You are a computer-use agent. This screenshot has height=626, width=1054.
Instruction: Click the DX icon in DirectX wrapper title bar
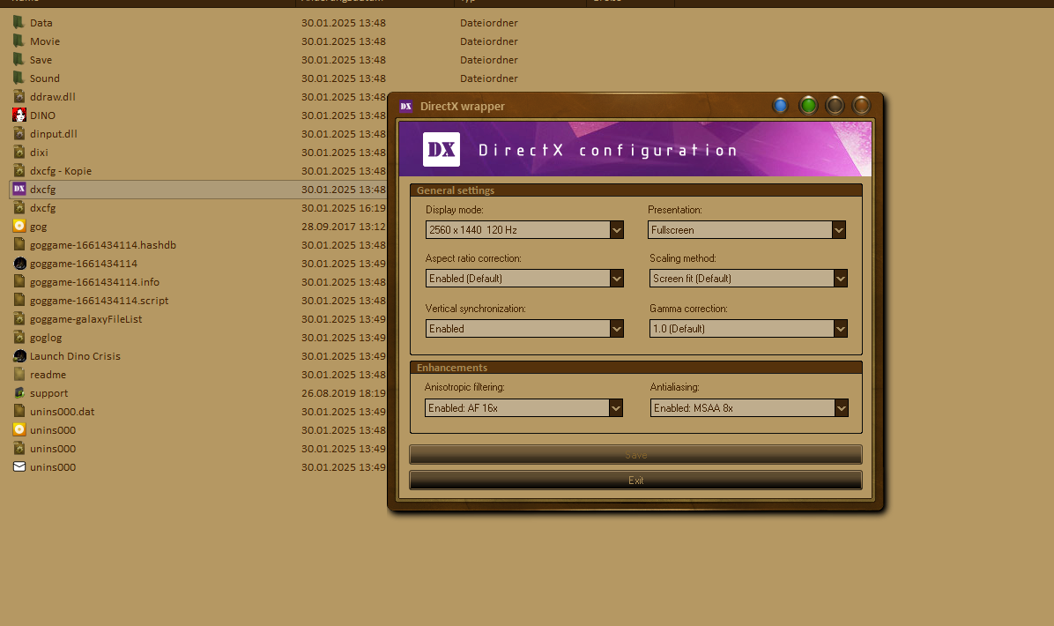[x=405, y=106]
